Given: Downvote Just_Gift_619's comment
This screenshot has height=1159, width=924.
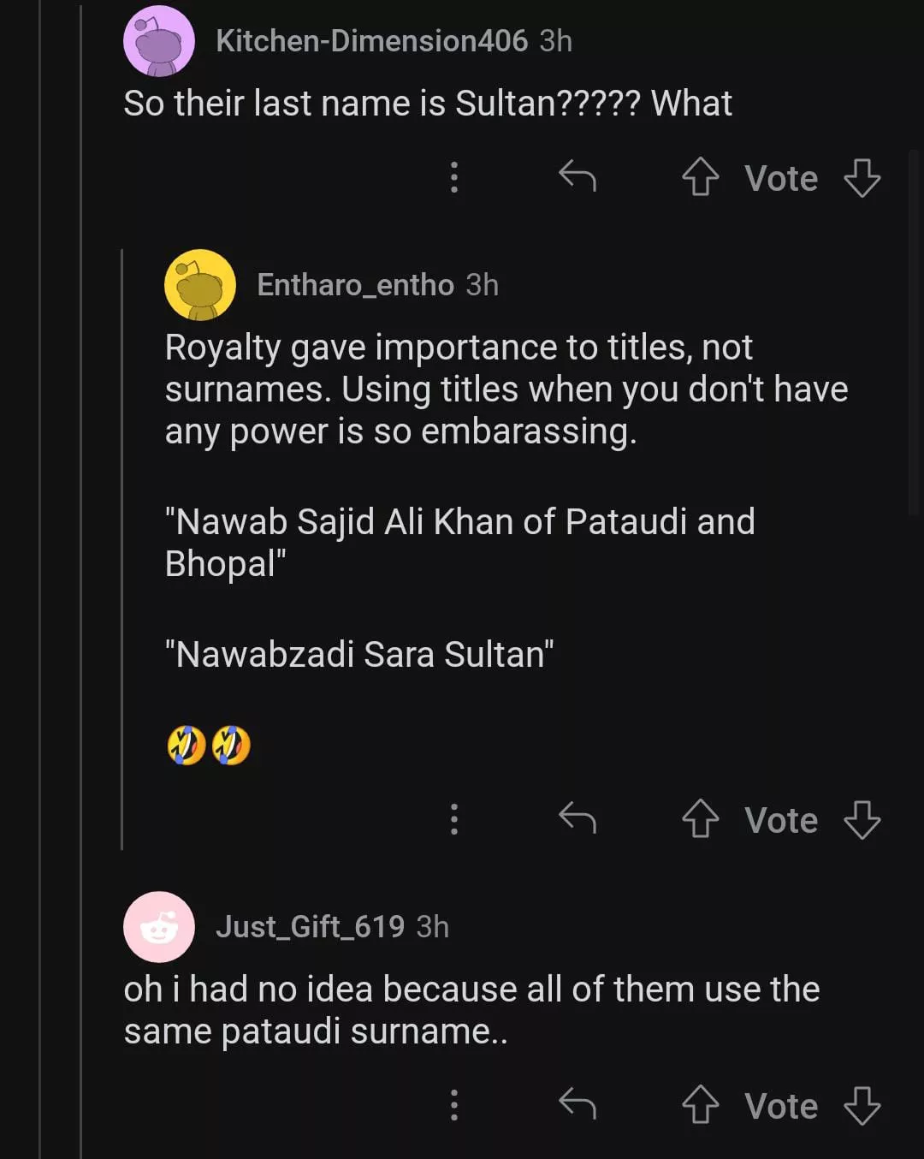Looking at the screenshot, I should pyautogui.click(x=862, y=1105).
